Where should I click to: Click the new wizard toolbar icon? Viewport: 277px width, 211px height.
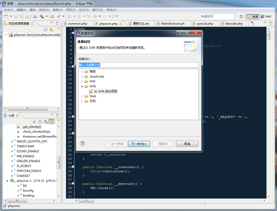click(x=7, y=16)
